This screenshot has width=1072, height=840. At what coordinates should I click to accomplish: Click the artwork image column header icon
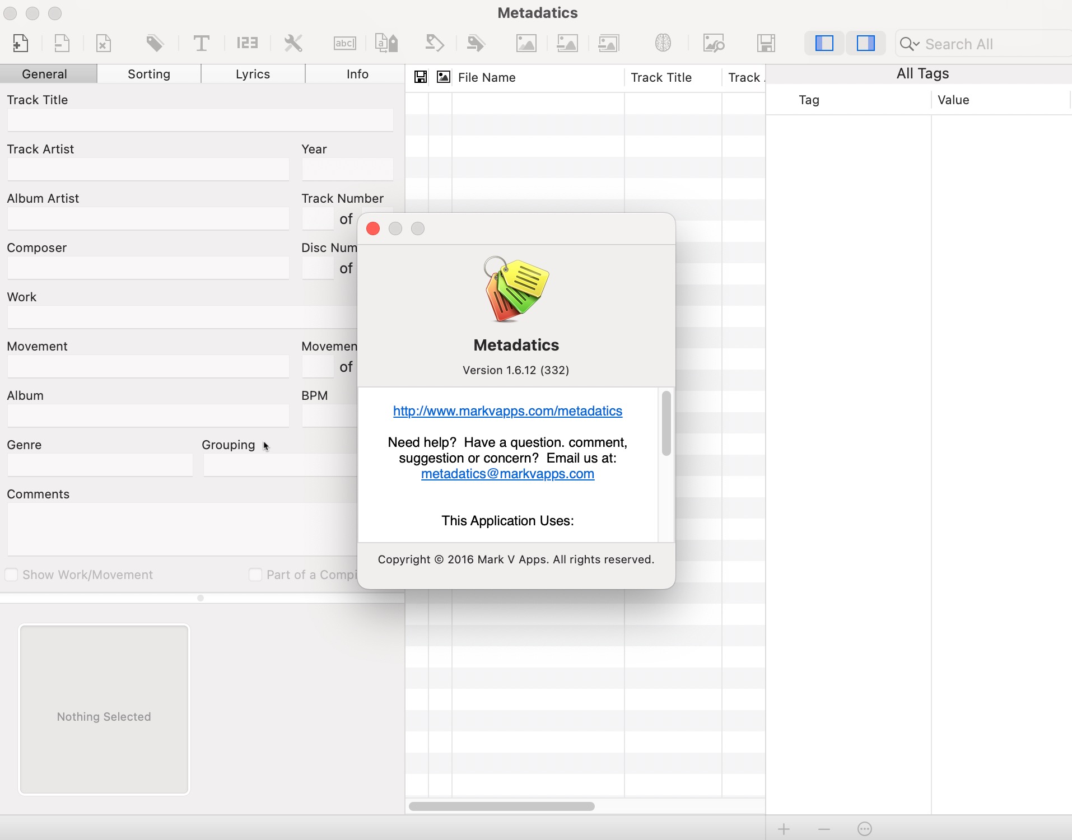(444, 77)
